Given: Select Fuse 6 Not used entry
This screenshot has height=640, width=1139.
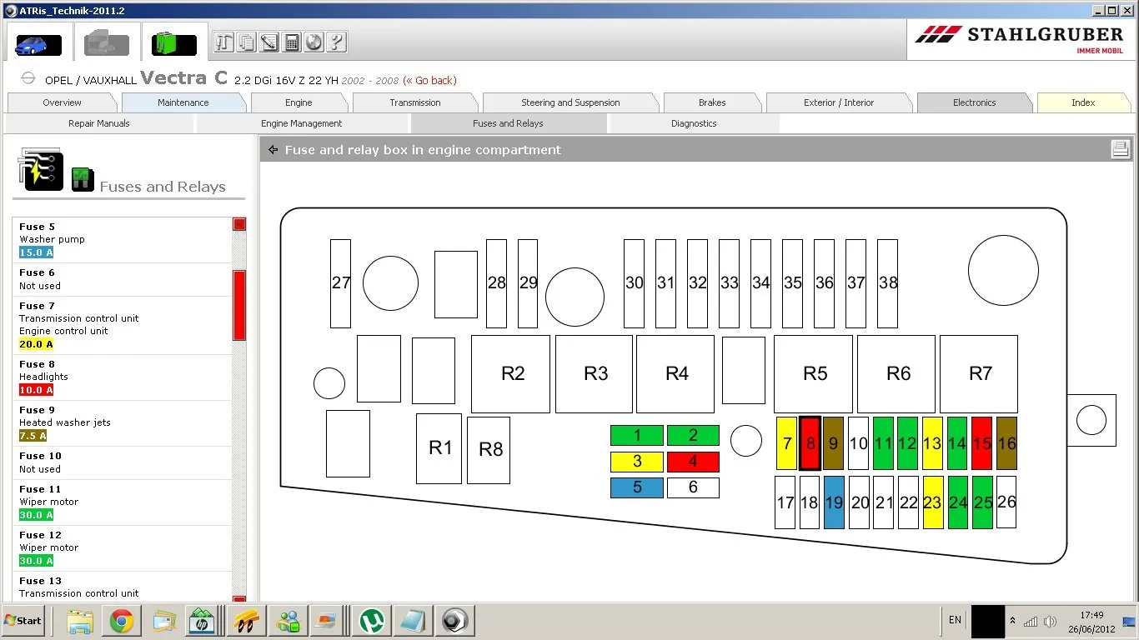Looking at the screenshot, I should [123, 279].
